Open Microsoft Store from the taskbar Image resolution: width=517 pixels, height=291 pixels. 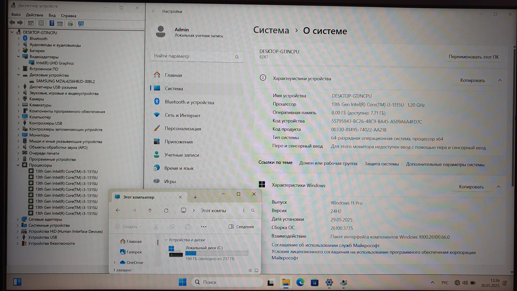(x=315, y=282)
